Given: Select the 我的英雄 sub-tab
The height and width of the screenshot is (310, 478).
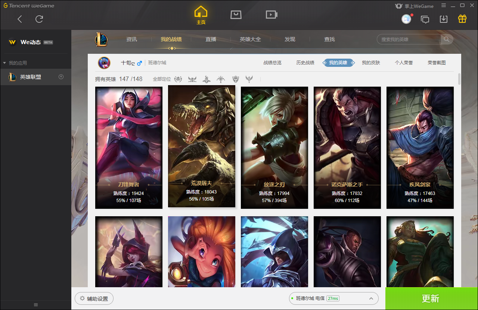Looking at the screenshot, I should pos(338,63).
